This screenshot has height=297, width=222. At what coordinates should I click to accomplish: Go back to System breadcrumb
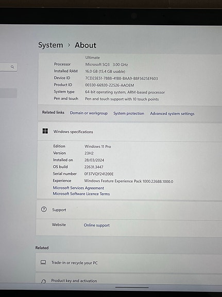tap(50, 45)
